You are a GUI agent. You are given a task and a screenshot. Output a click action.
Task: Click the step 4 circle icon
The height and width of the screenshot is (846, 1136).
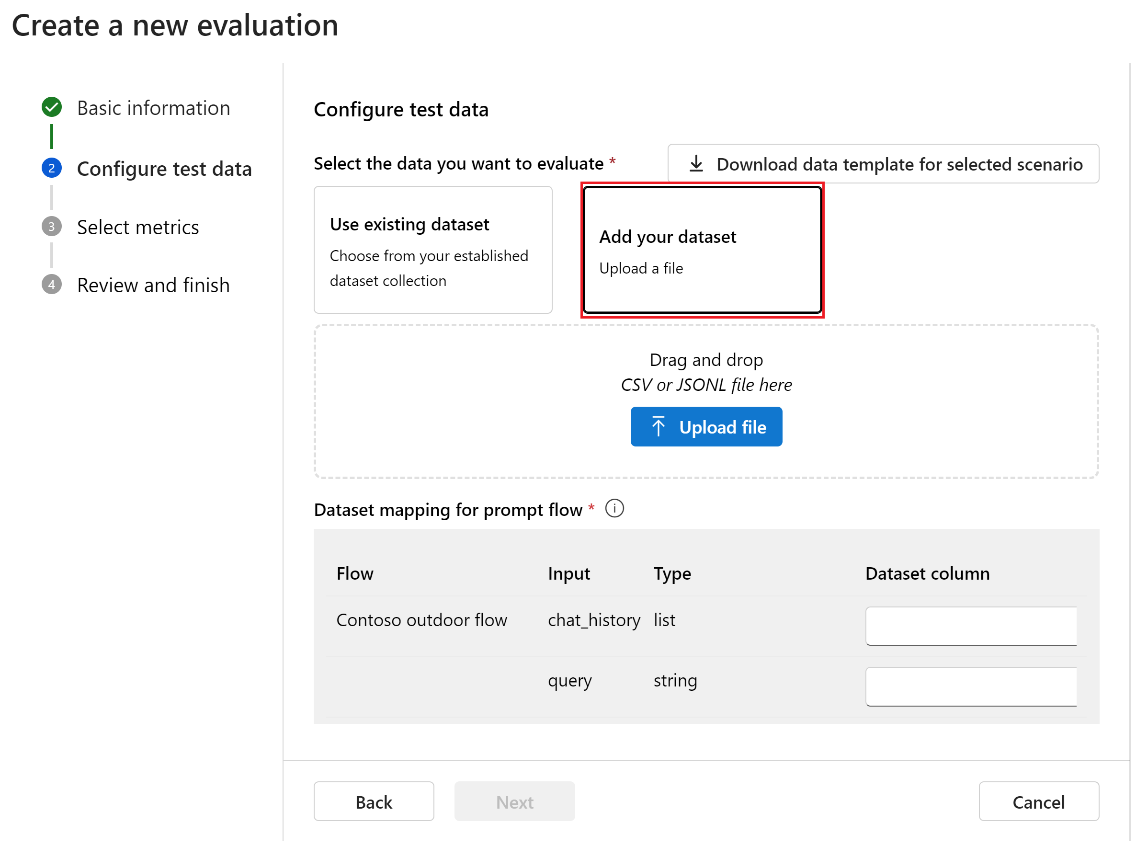pos(52,285)
